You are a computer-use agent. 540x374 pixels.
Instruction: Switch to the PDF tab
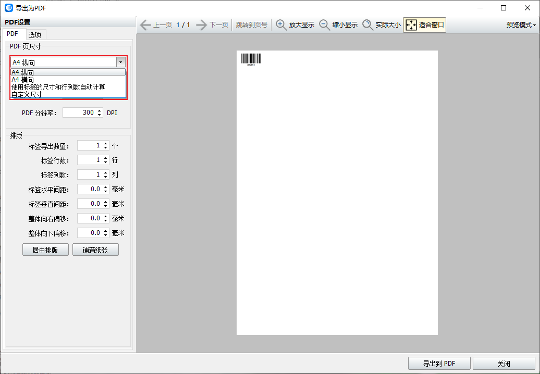[13, 34]
